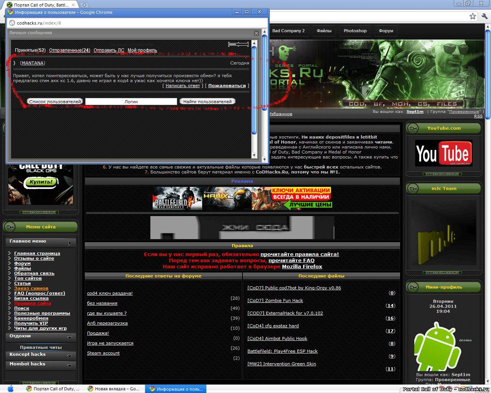The height and width of the screenshot is (393, 491).
Task: Expand the Mombot hacks section
Action: click(x=69, y=366)
